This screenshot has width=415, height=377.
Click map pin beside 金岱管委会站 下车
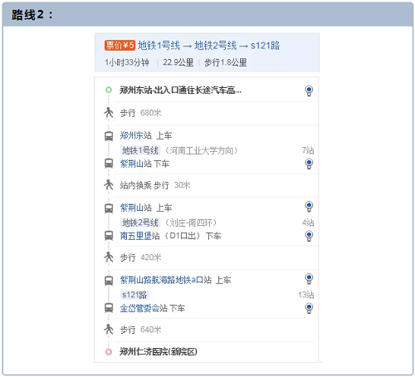tap(309, 308)
